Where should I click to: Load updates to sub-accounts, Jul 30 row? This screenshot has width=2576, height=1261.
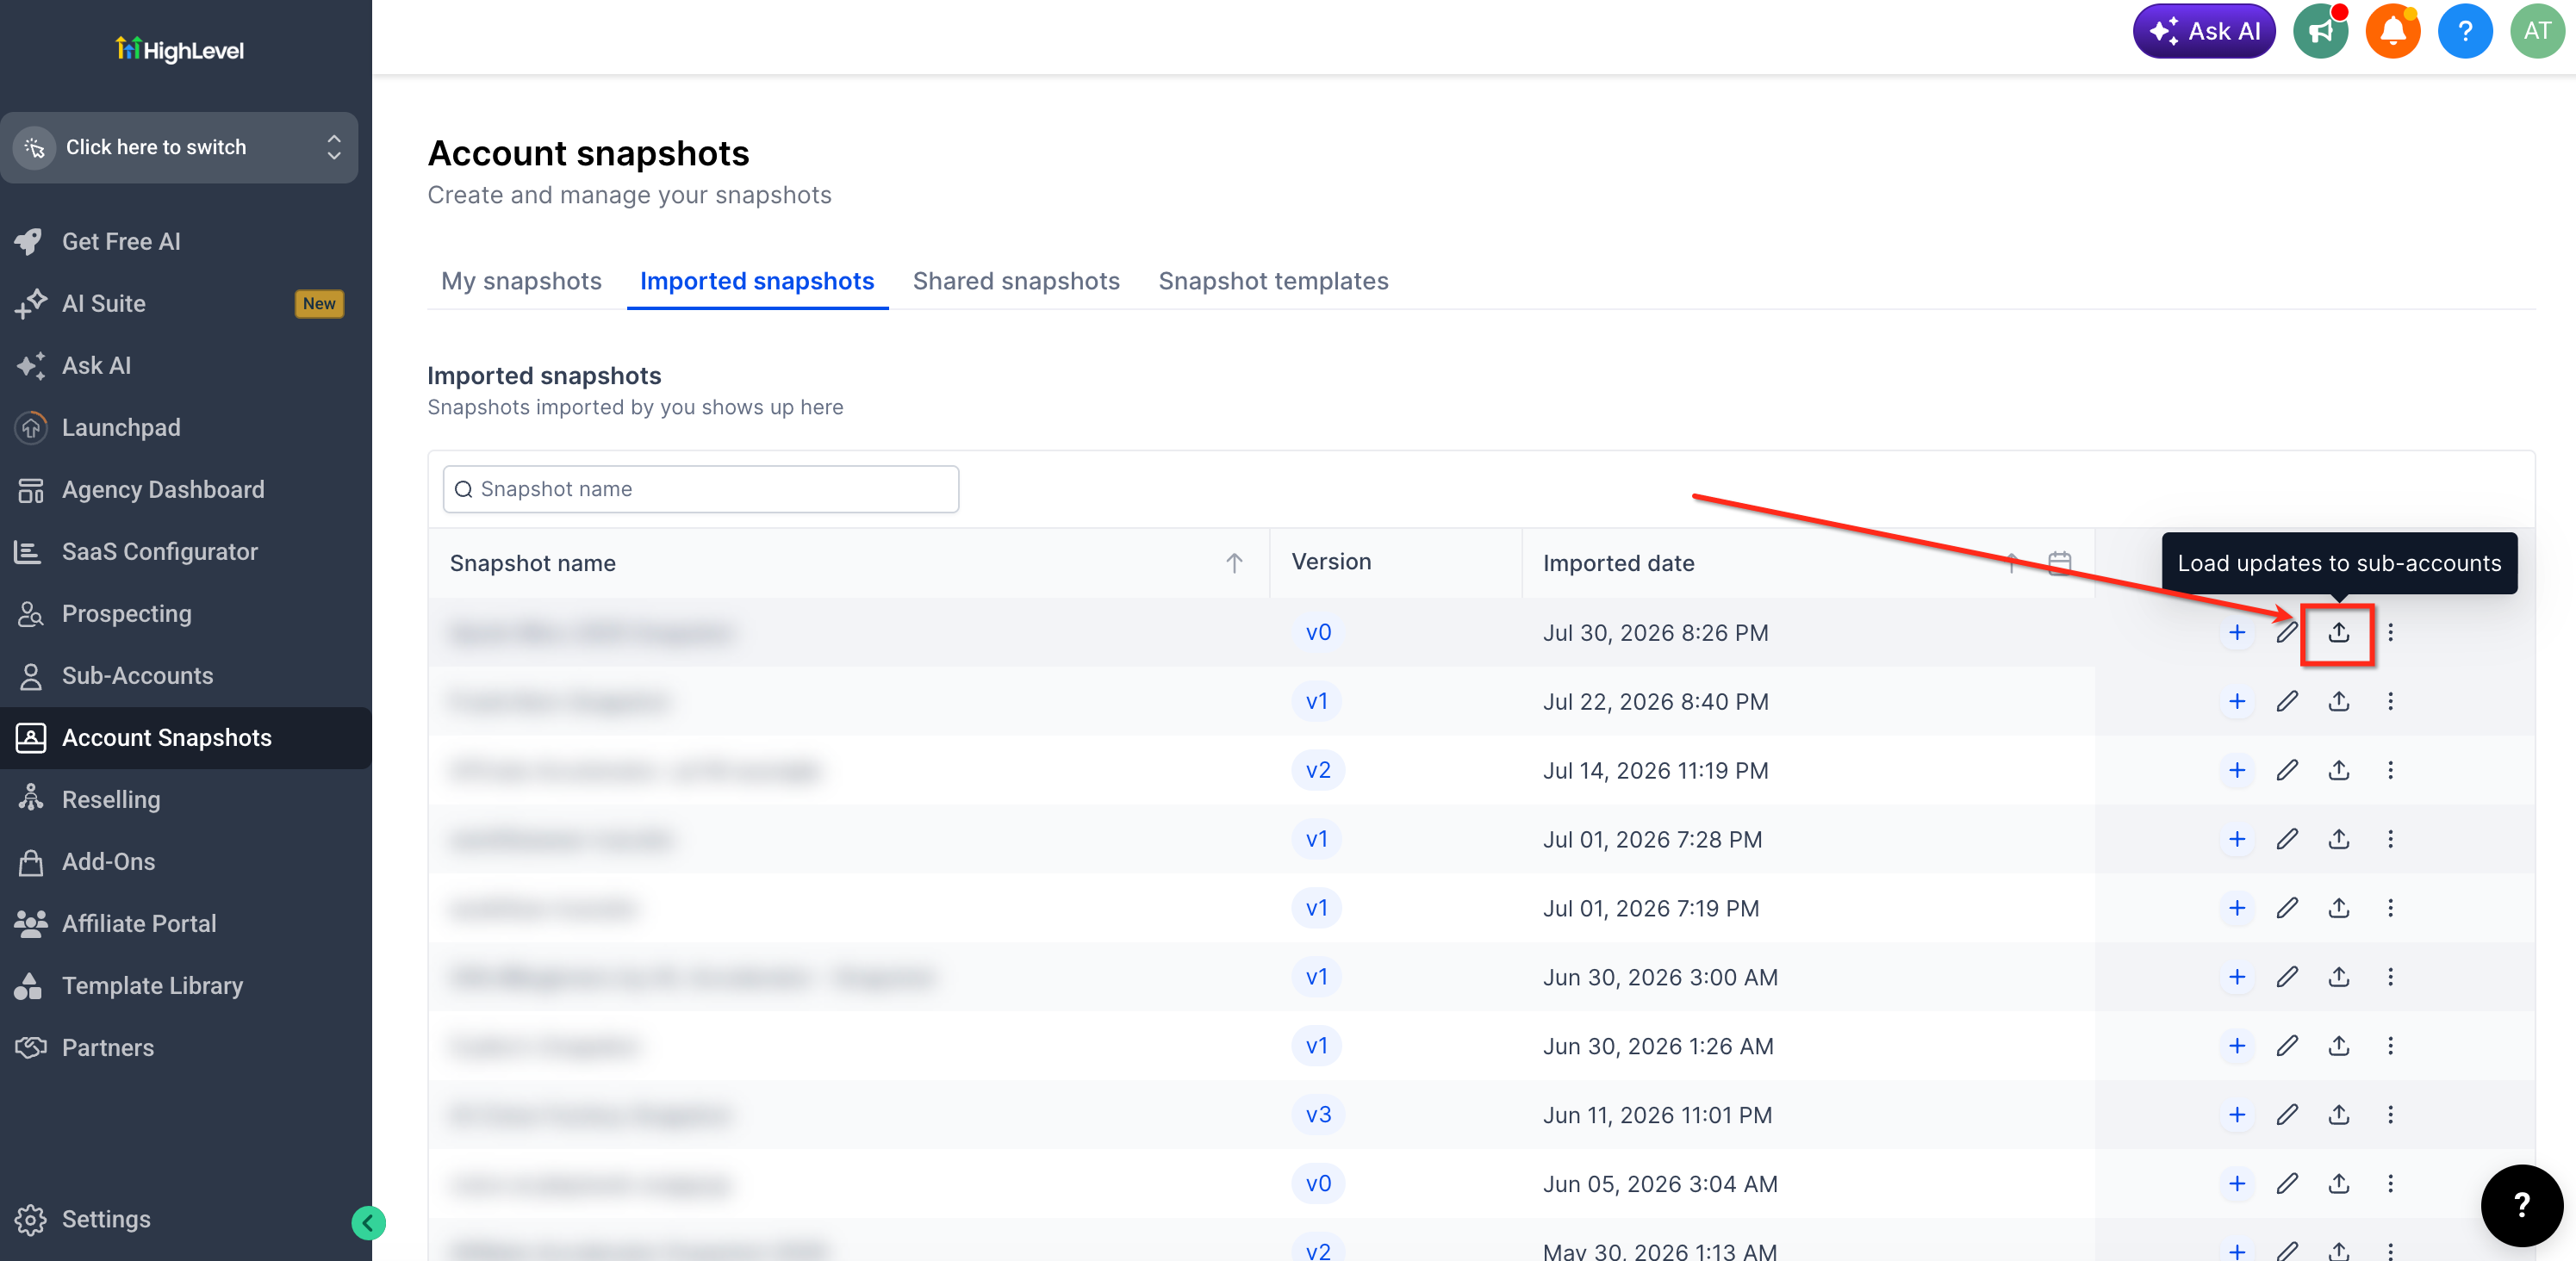tap(2338, 632)
